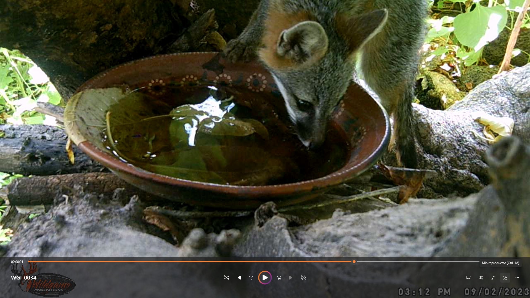Click the 00:00:01 elapsed time label

tap(17, 262)
